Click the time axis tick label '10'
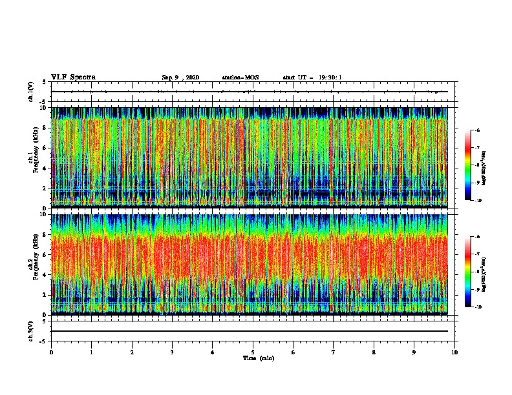 pos(454,352)
